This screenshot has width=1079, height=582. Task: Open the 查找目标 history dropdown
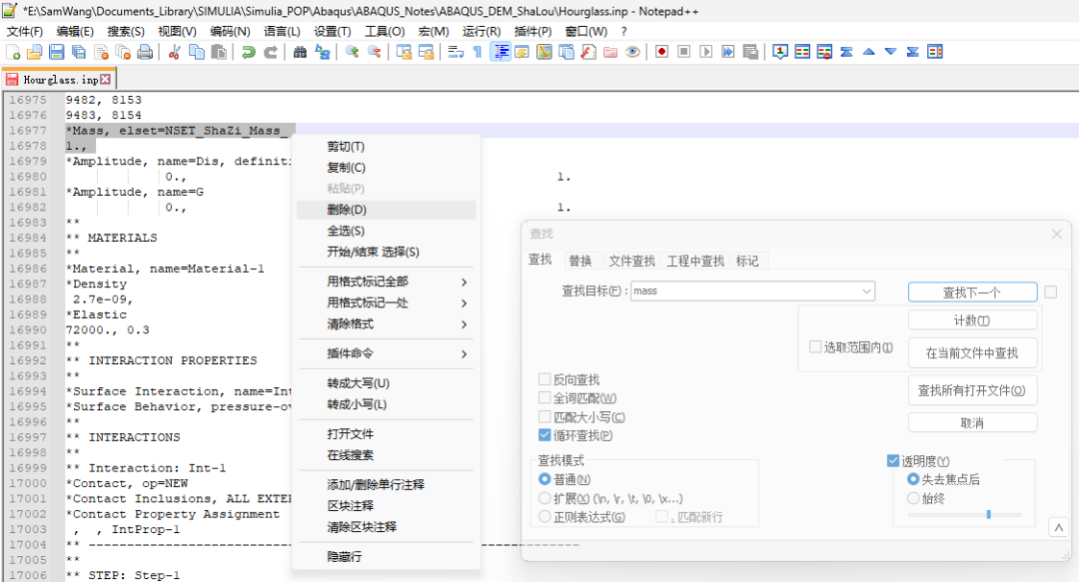pos(866,291)
